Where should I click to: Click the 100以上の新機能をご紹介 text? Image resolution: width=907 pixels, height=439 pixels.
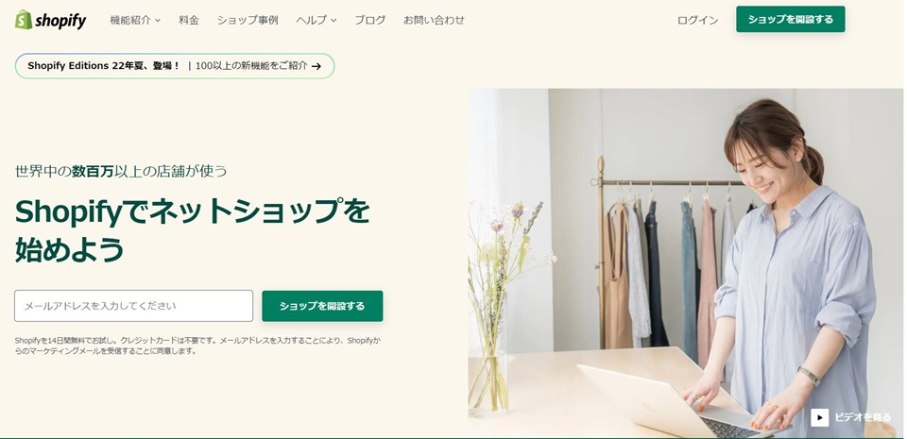251,66
